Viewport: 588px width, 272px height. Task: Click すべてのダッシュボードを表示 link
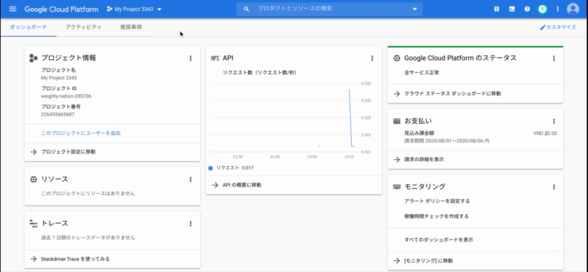pos(439,239)
